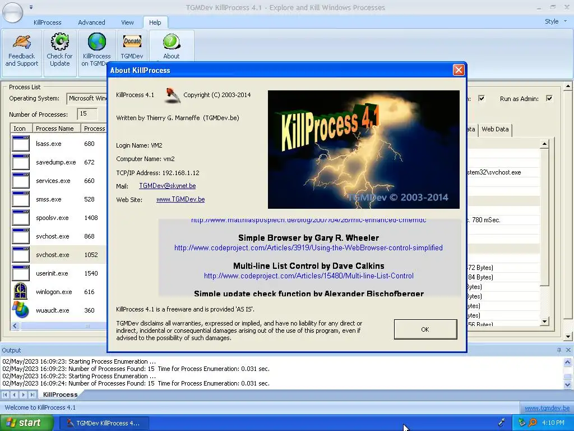This screenshot has width=574, height=431.
Task: Close the About KillProcess dialog
Action: coord(459,70)
